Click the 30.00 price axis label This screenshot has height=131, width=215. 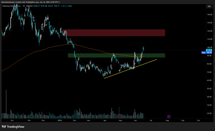(x=209, y=105)
